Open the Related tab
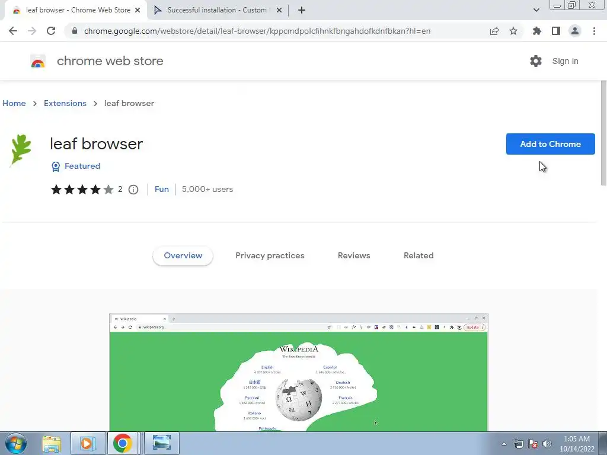 (x=418, y=255)
